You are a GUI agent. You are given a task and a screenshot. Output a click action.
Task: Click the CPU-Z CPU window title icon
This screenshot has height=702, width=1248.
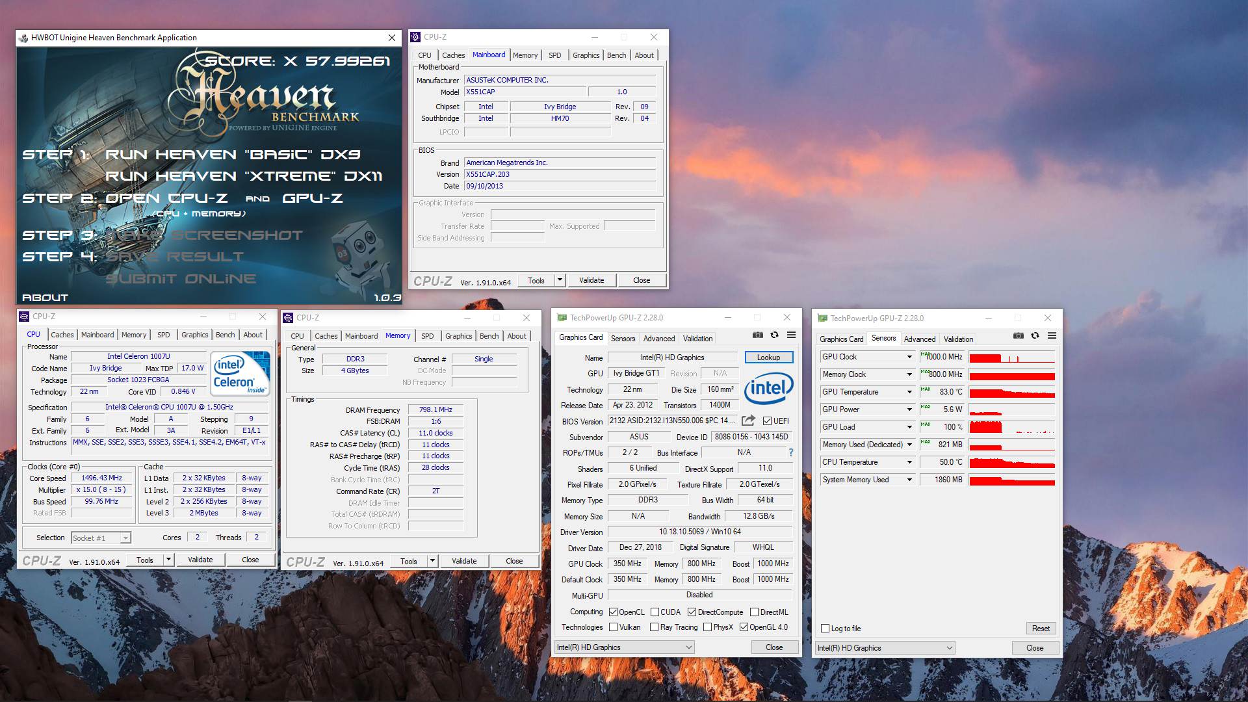tap(24, 317)
